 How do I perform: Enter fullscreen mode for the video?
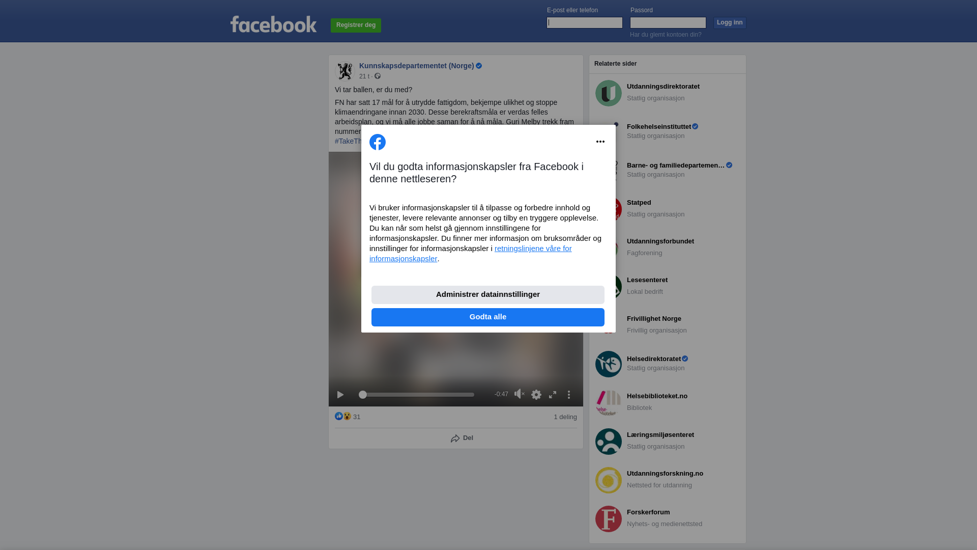pyautogui.click(x=553, y=395)
